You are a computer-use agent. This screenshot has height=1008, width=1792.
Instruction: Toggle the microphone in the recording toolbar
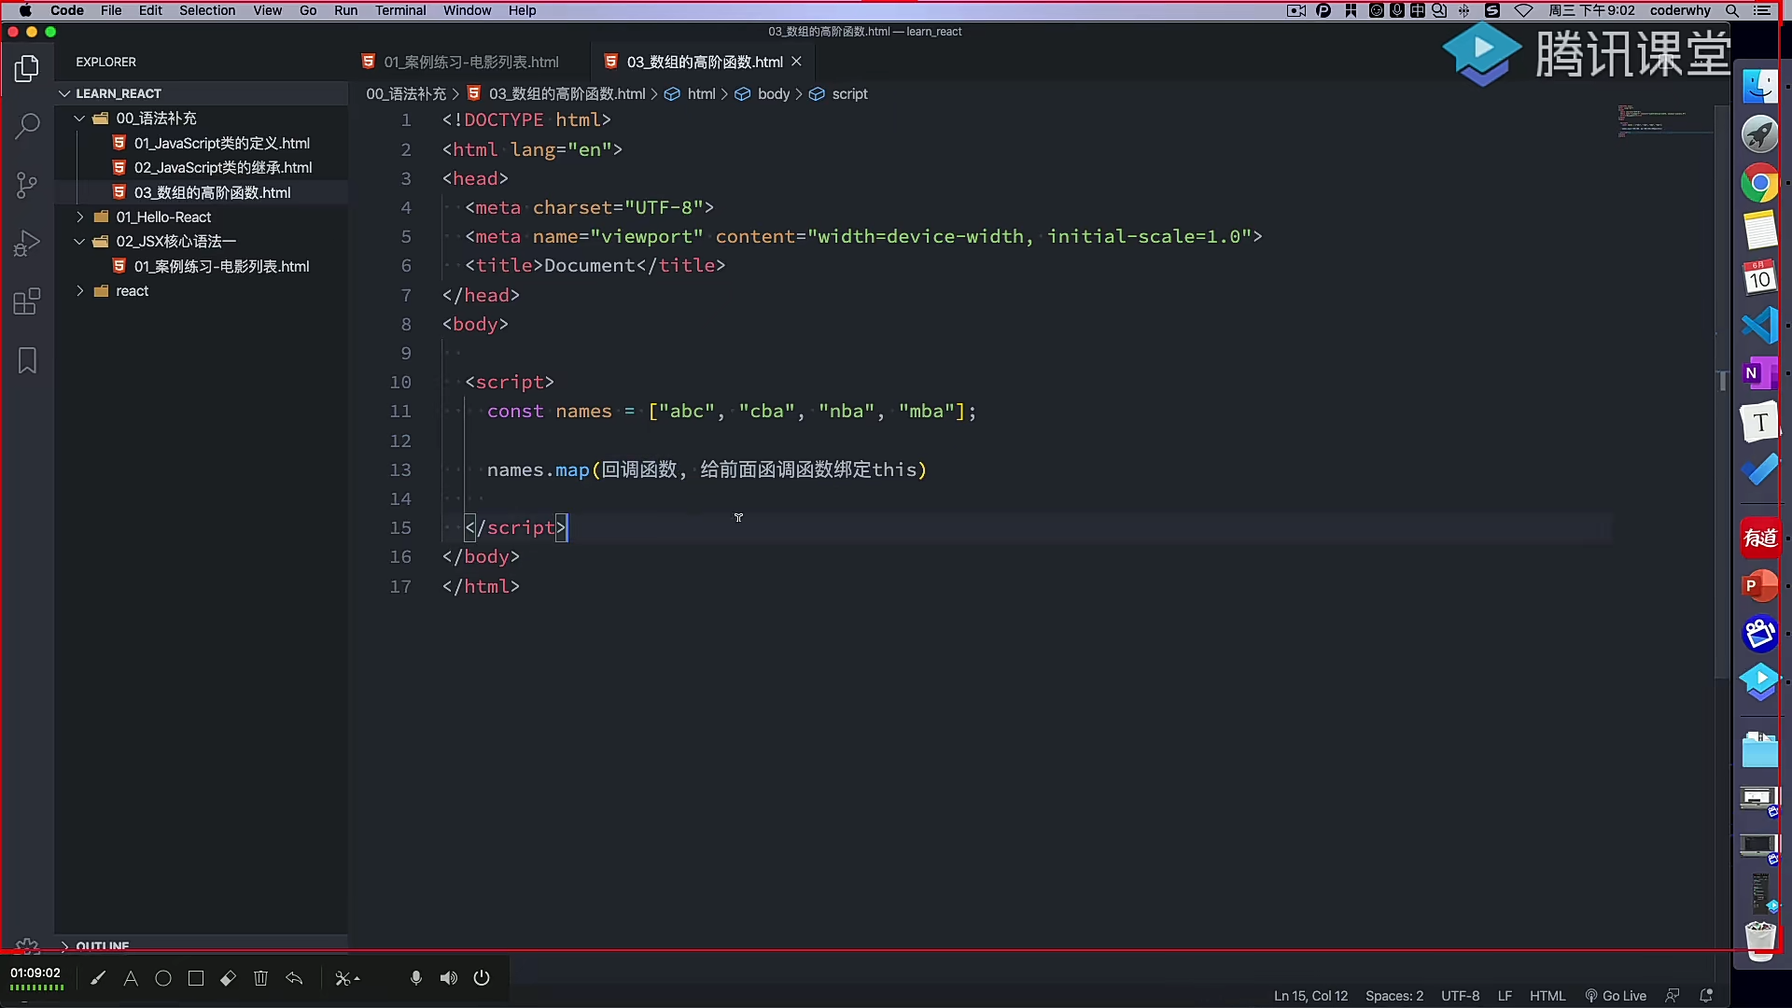(x=416, y=978)
